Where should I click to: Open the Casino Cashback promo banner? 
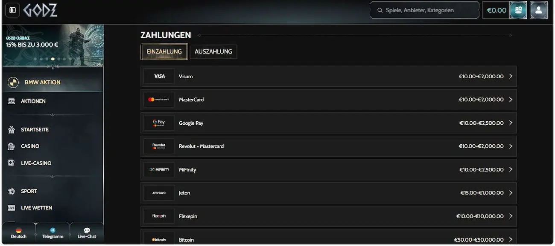coord(53,46)
